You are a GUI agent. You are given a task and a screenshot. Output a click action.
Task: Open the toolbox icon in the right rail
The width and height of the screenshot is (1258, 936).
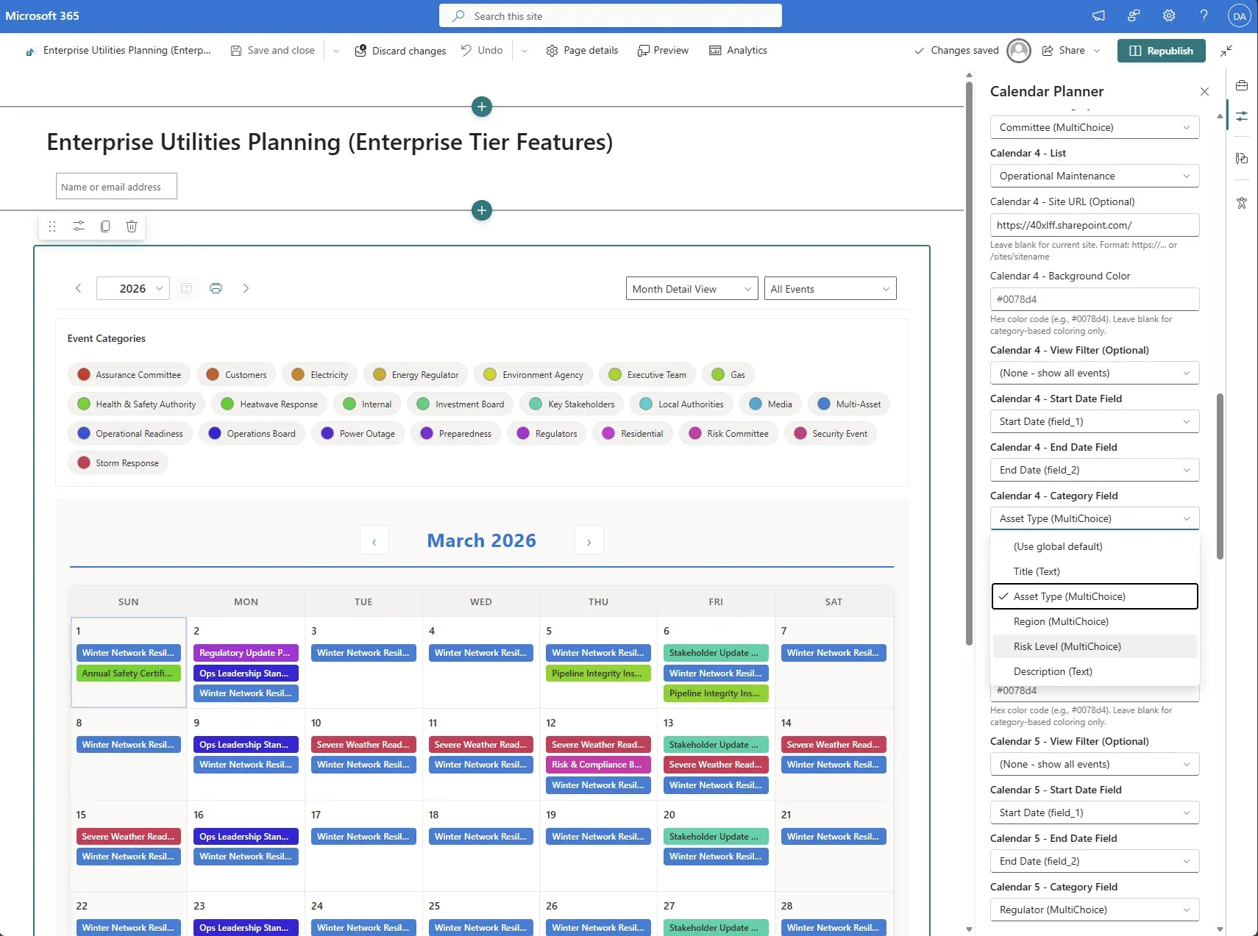click(1242, 86)
